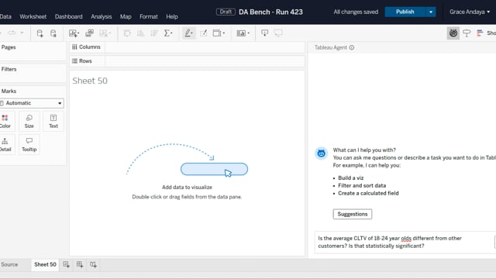Open the Automatic mark type dropdown
Viewport: 496px width, 279px height.
(x=32, y=103)
